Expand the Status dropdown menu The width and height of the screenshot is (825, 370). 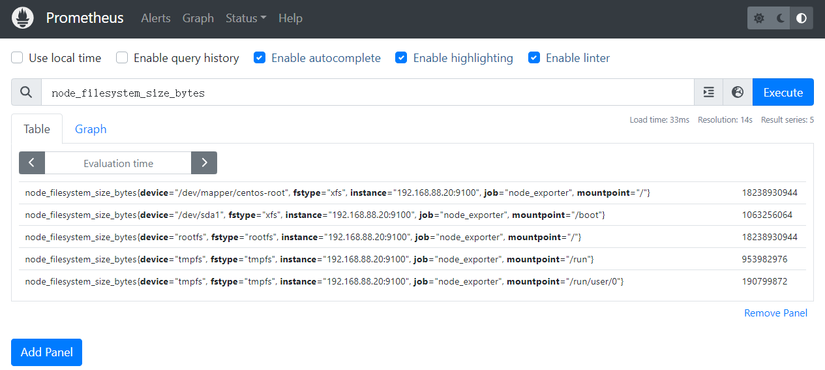point(246,18)
